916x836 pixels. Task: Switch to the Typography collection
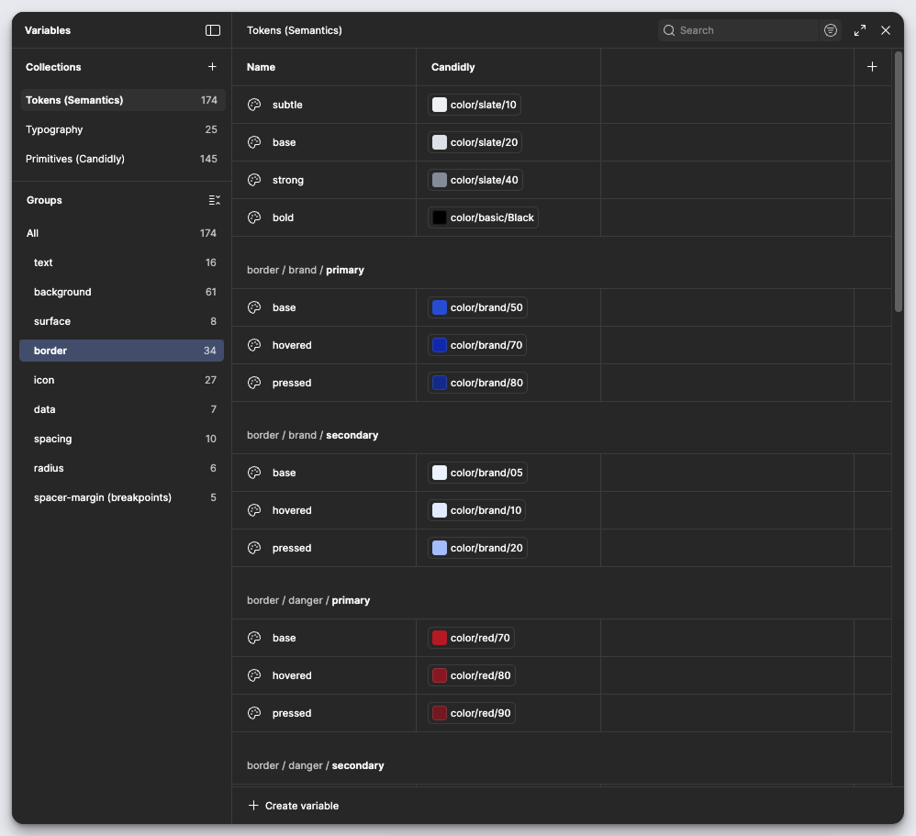(x=54, y=129)
